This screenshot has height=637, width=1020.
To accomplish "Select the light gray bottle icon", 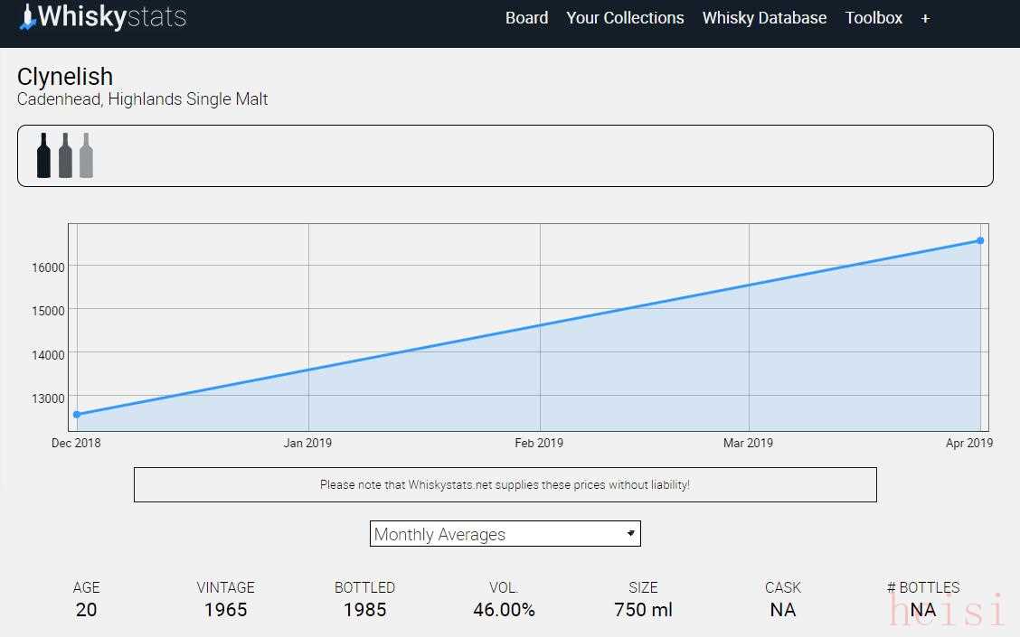I will (x=86, y=155).
